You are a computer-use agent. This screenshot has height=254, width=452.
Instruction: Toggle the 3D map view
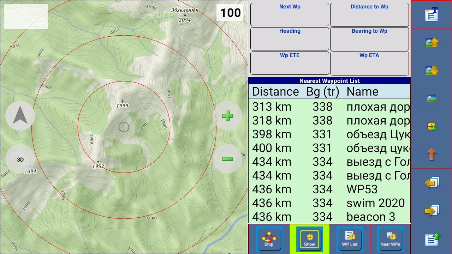20,159
